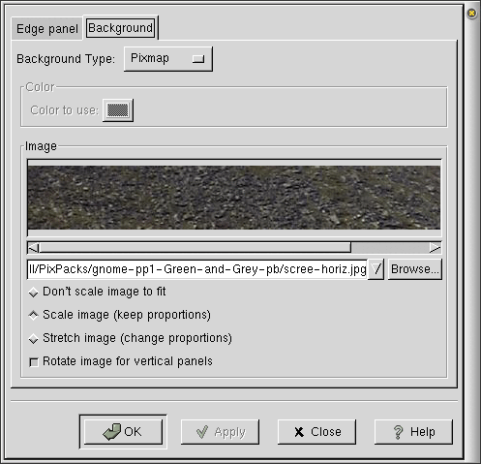
Task: Click the X icon on the Close button
Action: click(299, 432)
